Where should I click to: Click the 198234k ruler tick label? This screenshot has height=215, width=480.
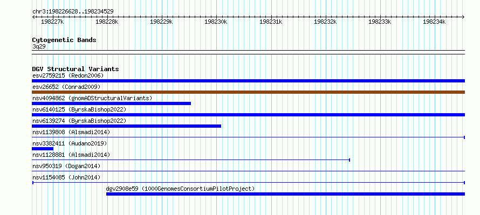click(434, 22)
